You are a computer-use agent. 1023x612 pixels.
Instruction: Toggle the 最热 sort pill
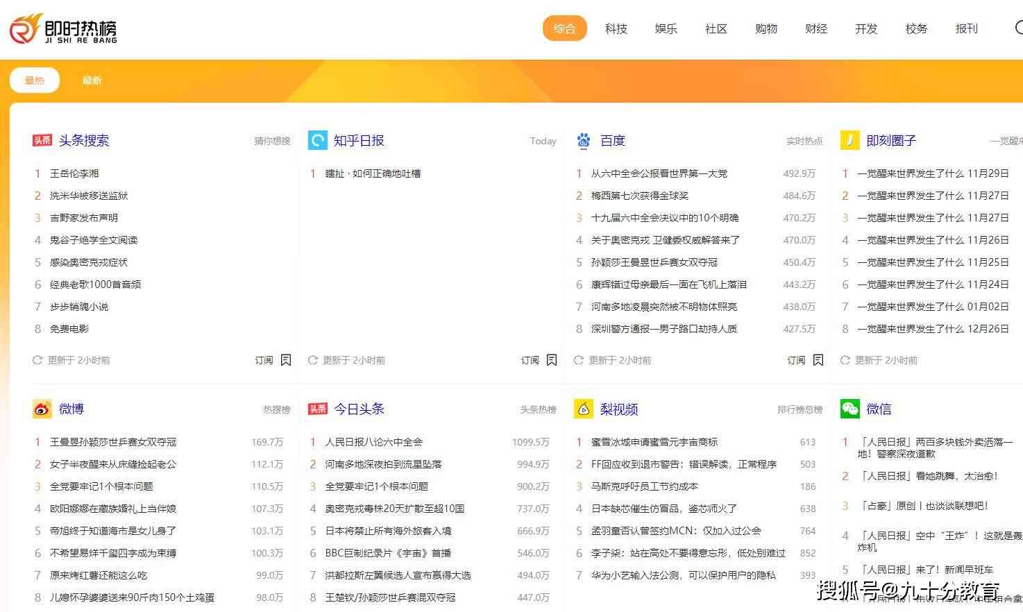35,80
